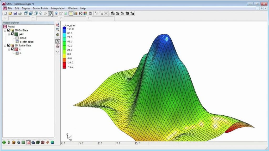The height and width of the screenshot is (151, 269).
Task: Select the c_idw_grad dataset
Action: [26, 42]
